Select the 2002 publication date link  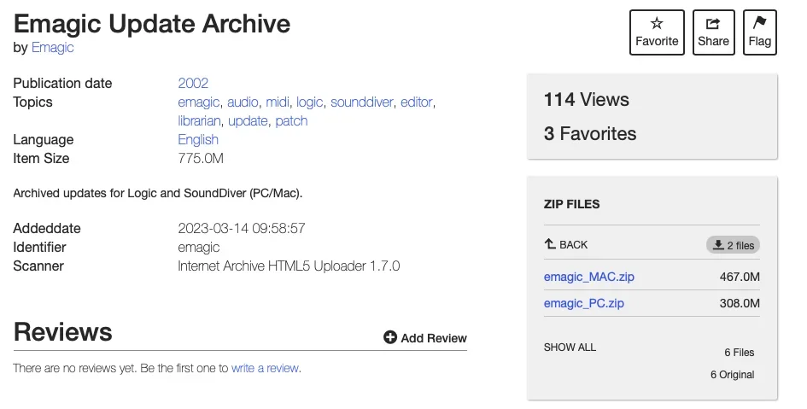pos(193,84)
